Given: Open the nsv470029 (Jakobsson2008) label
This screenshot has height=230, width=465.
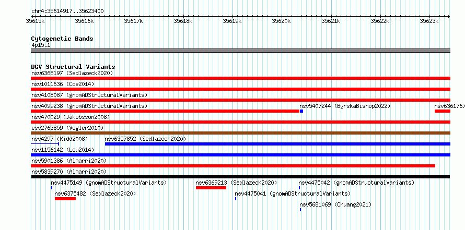Looking at the screenshot, I should coord(71,117).
